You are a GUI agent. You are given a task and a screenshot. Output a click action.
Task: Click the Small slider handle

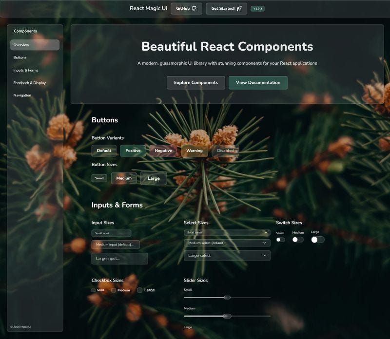tap(227, 298)
